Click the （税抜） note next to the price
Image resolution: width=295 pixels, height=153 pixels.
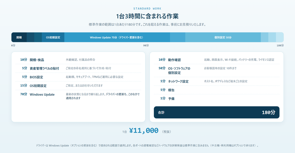(x=166, y=132)
